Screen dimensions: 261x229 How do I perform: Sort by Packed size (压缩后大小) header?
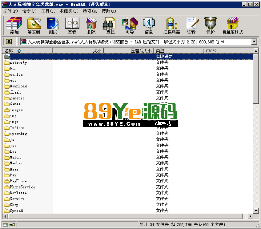coord(128,51)
